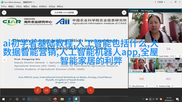Open the 帮助(H) menu
The width and height of the screenshot is (182, 102).
click(x=60, y=7)
